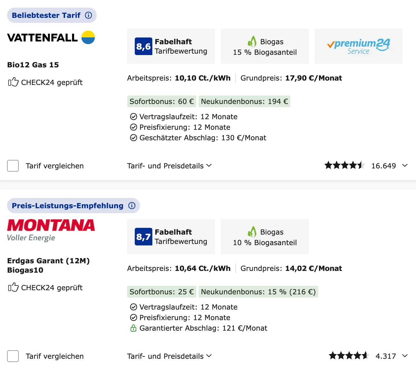Open the Bio12 Gas 15 tariff name

click(33, 65)
